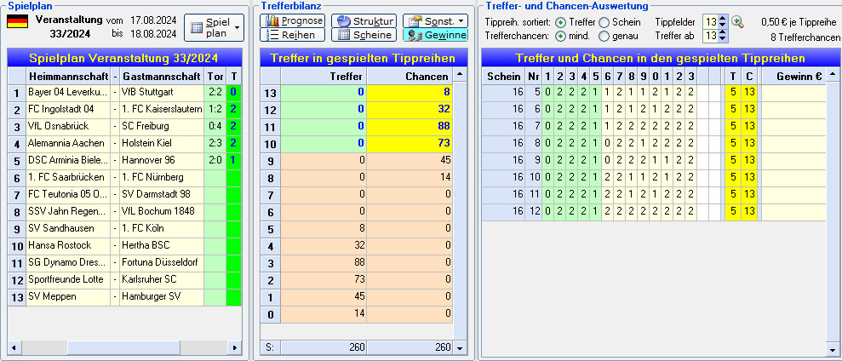Select the FC Ingolstadt 04 row
This screenshot has width=842, height=361.
124,109
